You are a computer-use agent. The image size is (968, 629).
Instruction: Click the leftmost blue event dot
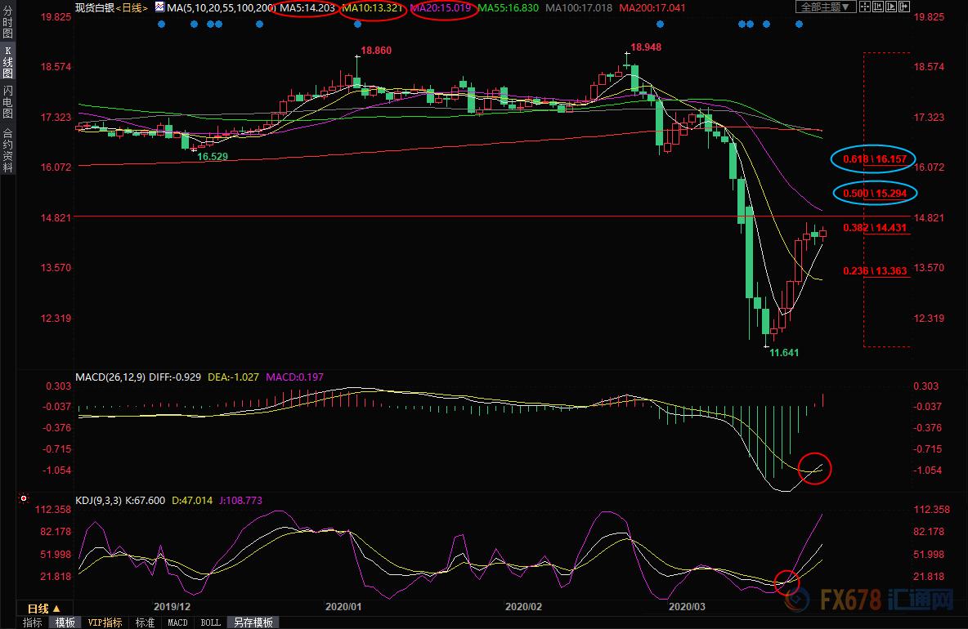pyautogui.click(x=162, y=25)
